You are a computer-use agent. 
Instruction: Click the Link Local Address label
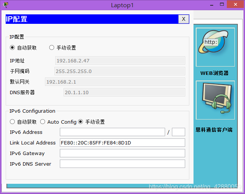(x=33, y=143)
